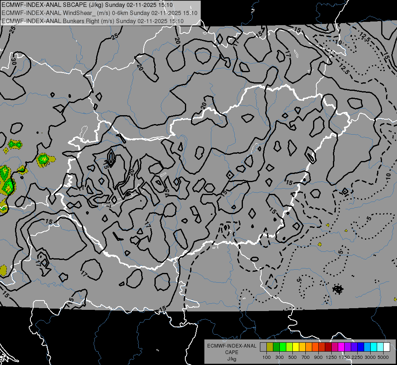This screenshot has width=397, height=365.
Task: Select the pure yellow legend swatch
Action: (296, 347)
